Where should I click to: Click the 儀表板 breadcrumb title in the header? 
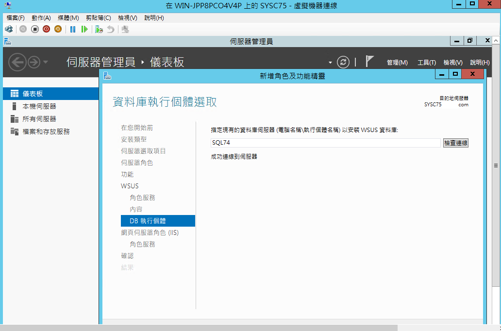[x=167, y=62]
